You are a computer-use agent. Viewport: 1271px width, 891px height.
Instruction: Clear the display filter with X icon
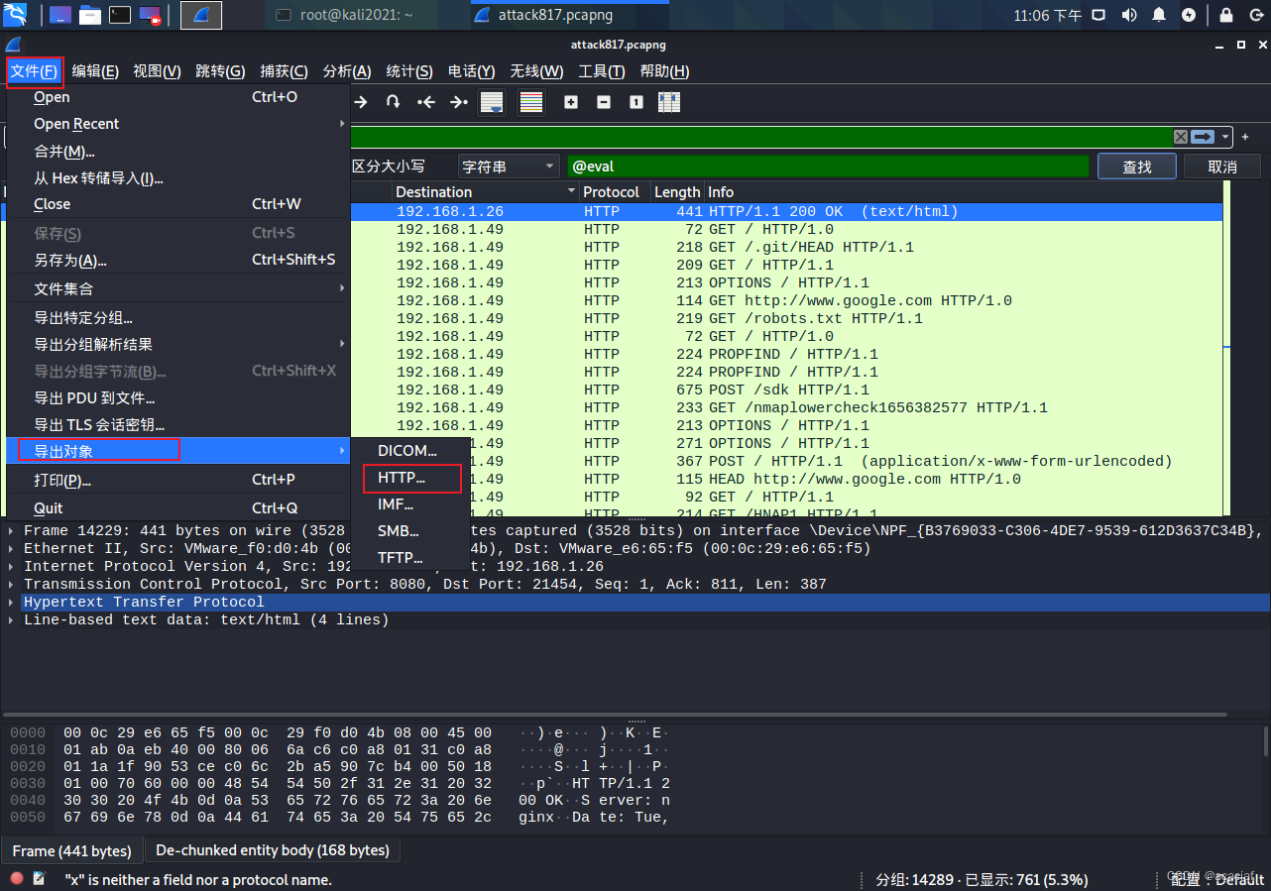[x=1180, y=137]
